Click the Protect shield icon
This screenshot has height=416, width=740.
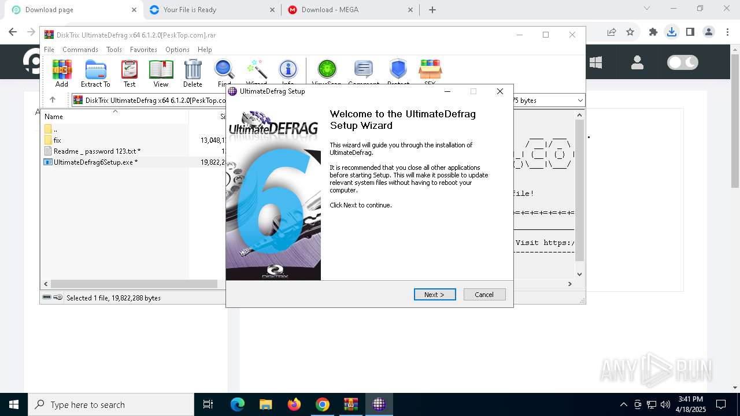pyautogui.click(x=398, y=72)
